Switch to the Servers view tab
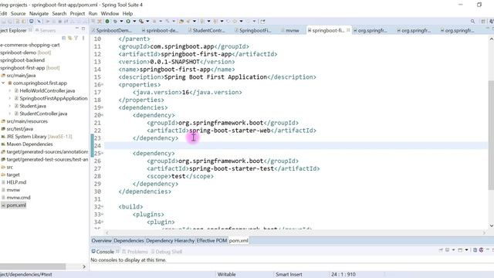494x278 pixels. coord(46,30)
